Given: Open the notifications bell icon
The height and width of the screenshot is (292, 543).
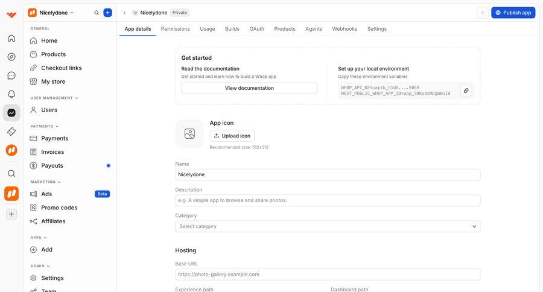Looking at the screenshot, I should tap(11, 94).
